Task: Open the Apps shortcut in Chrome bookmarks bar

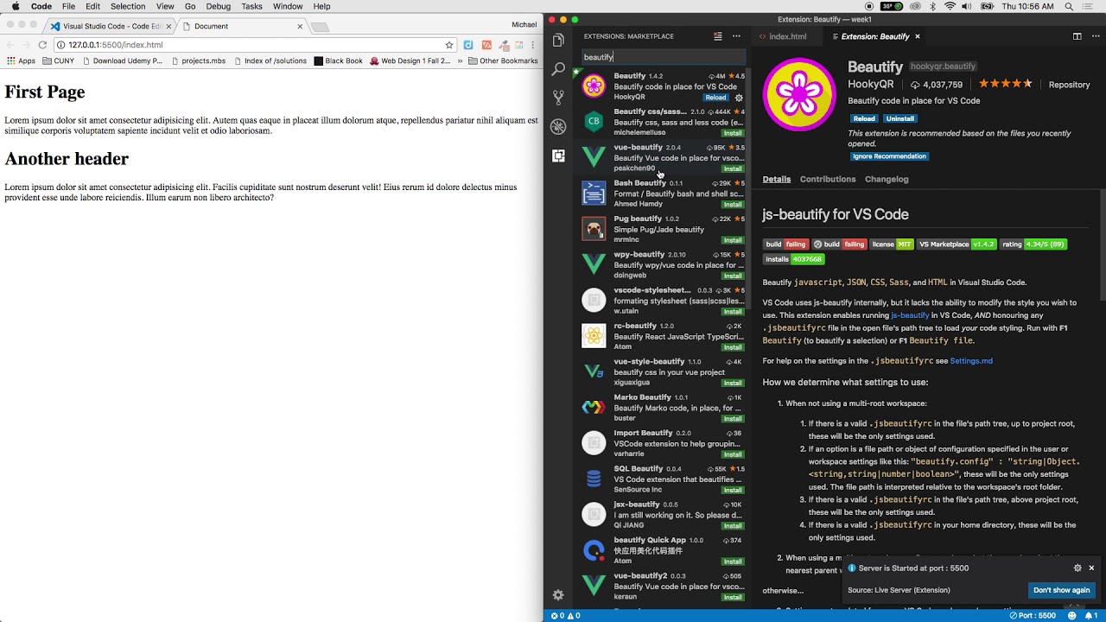Action: click(x=21, y=61)
